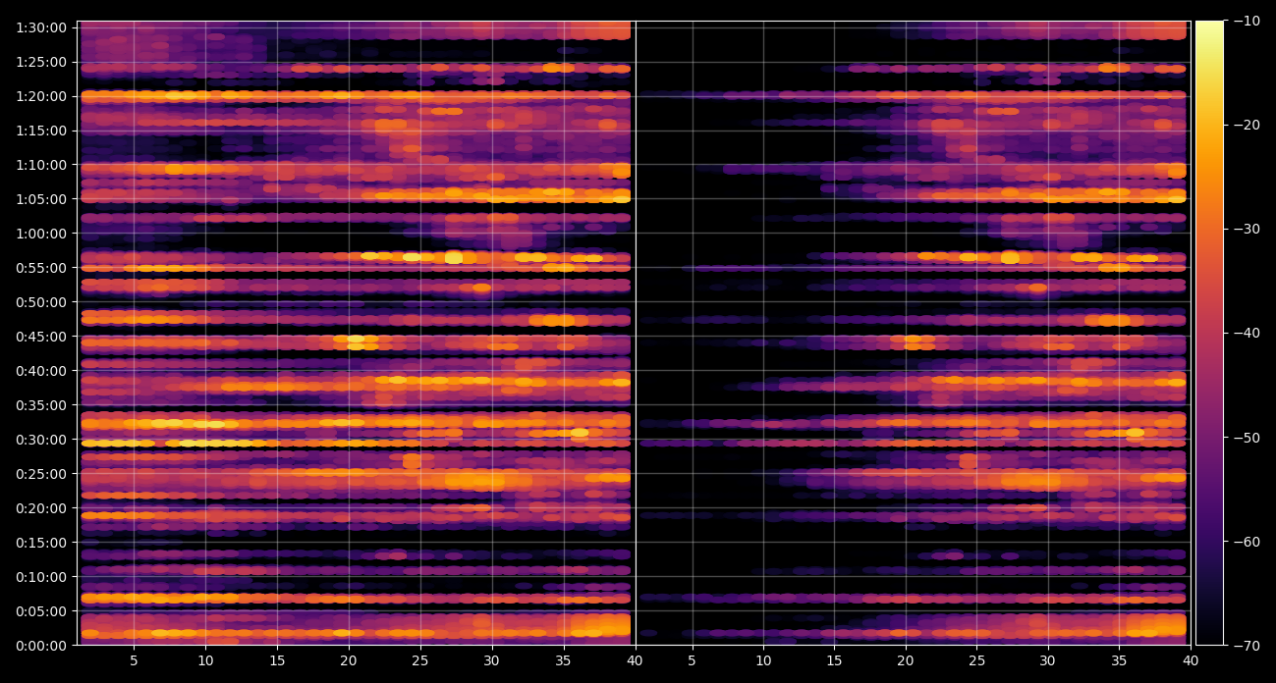Click the 1:00:00 time axis label
The image size is (1276, 683).
41,234
